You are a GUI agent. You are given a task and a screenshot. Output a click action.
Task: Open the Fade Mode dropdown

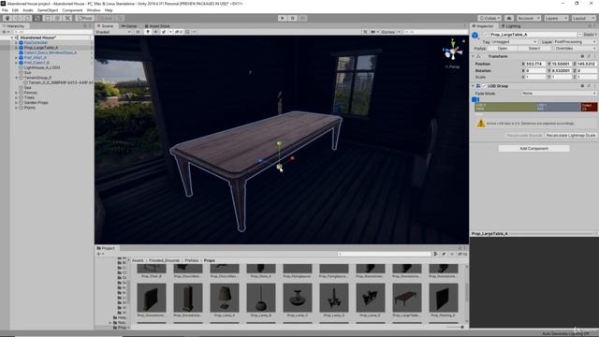[x=559, y=94]
